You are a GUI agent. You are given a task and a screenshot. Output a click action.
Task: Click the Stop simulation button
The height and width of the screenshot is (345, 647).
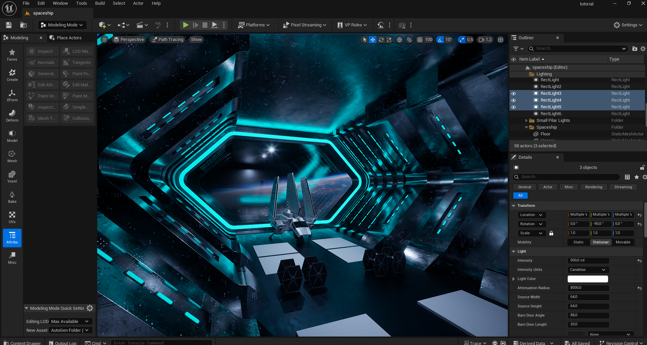tap(205, 25)
